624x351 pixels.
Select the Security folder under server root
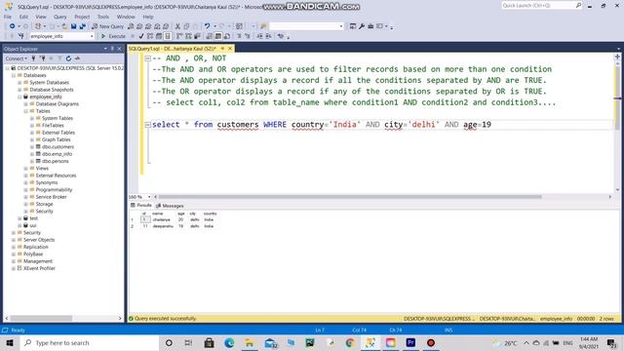click(32, 233)
